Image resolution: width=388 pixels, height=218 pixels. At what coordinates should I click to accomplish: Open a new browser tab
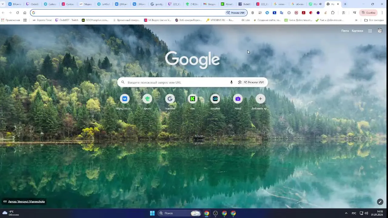click(x=345, y=4)
